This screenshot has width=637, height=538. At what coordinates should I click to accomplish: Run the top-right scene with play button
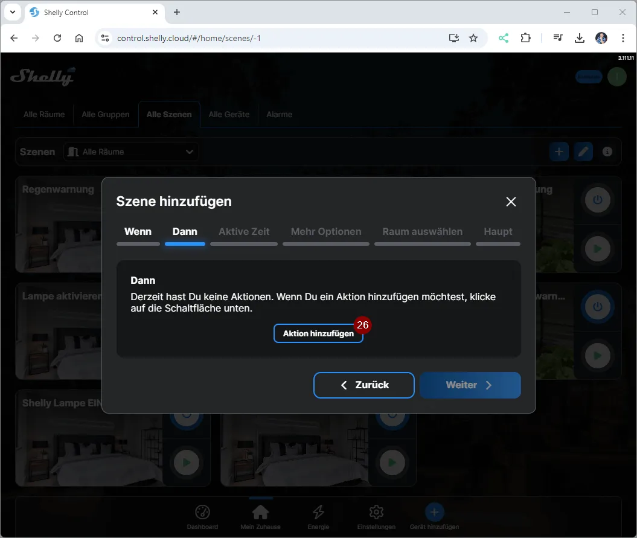pos(597,249)
